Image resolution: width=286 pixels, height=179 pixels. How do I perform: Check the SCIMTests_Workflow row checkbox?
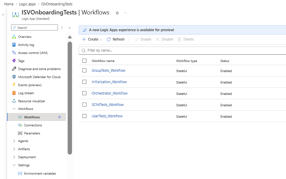(x=84, y=105)
